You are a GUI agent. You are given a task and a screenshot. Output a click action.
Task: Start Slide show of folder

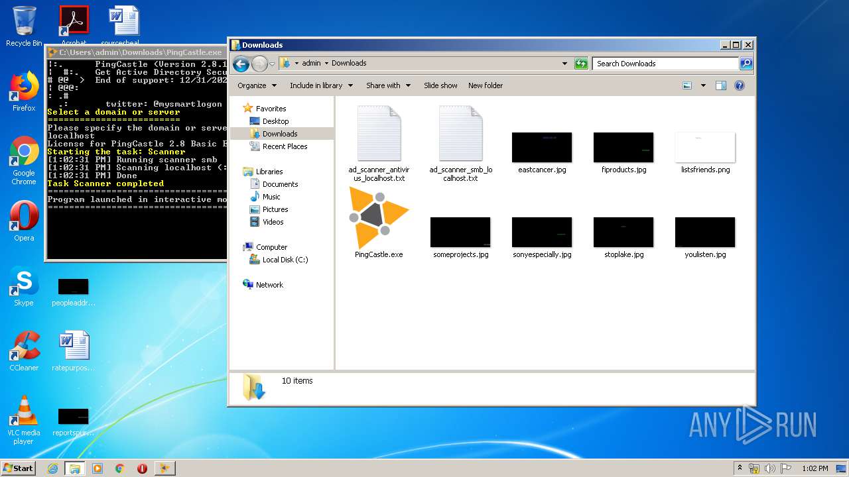click(440, 85)
